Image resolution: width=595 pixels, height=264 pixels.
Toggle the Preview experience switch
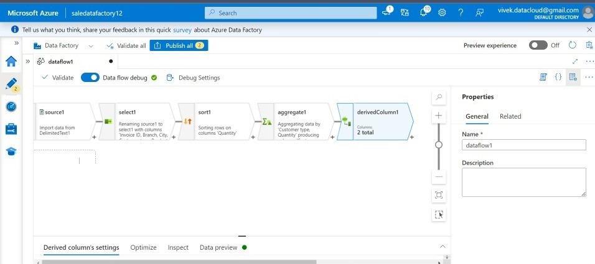point(538,45)
